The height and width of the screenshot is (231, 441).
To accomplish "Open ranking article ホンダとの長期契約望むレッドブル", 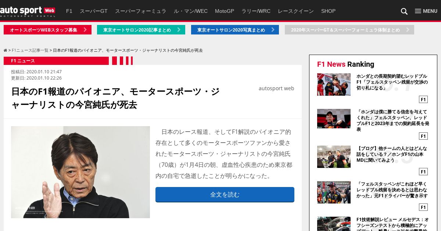I will point(392,82).
